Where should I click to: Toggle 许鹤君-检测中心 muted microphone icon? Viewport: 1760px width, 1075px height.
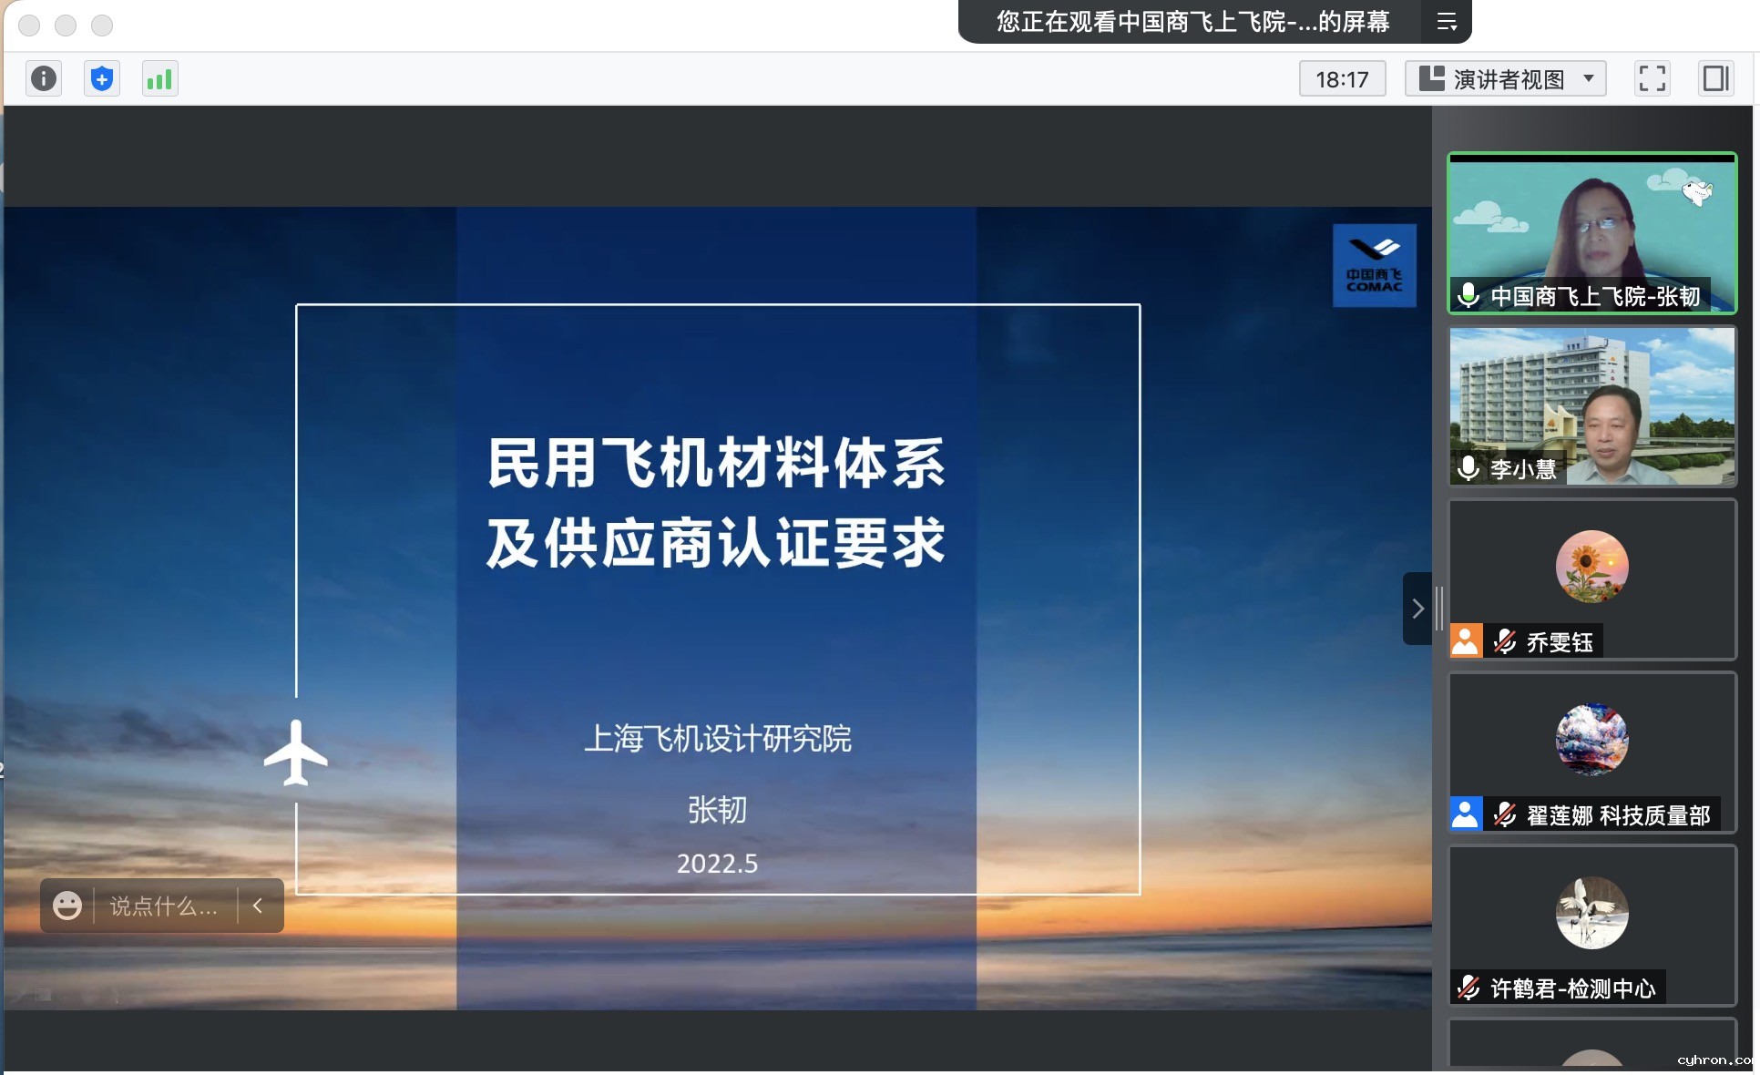(1468, 987)
